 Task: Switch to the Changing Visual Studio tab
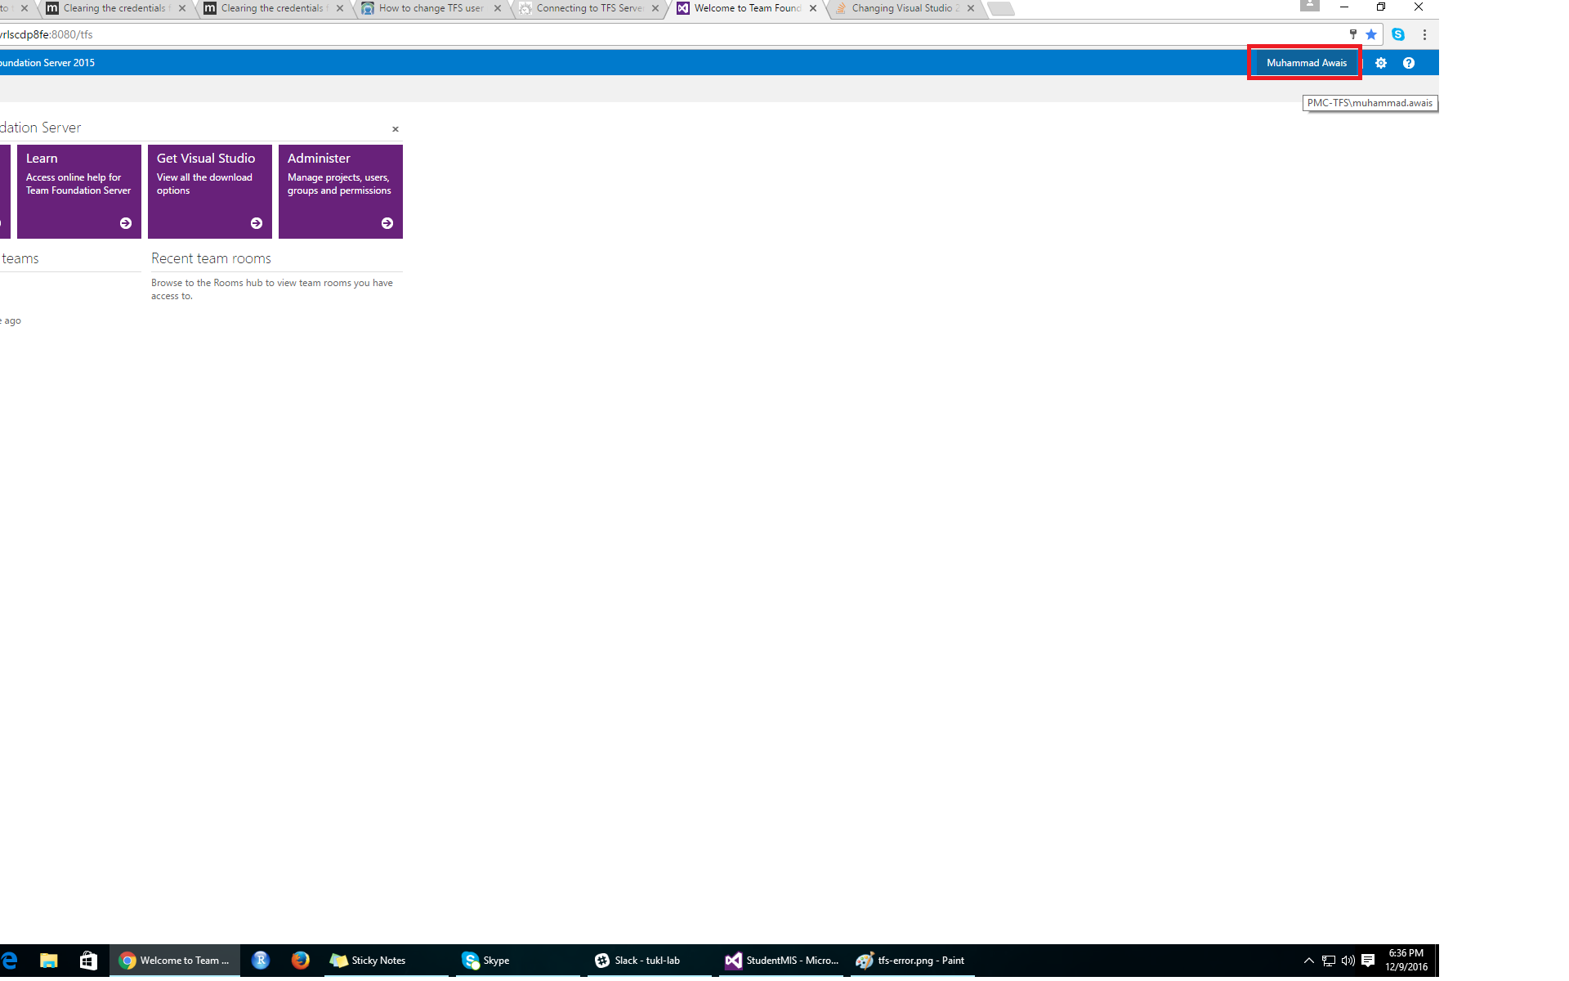[x=901, y=8]
